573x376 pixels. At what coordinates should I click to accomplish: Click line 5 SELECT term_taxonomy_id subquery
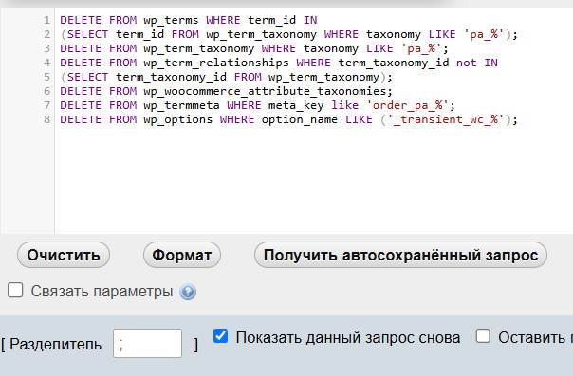tap(226, 77)
